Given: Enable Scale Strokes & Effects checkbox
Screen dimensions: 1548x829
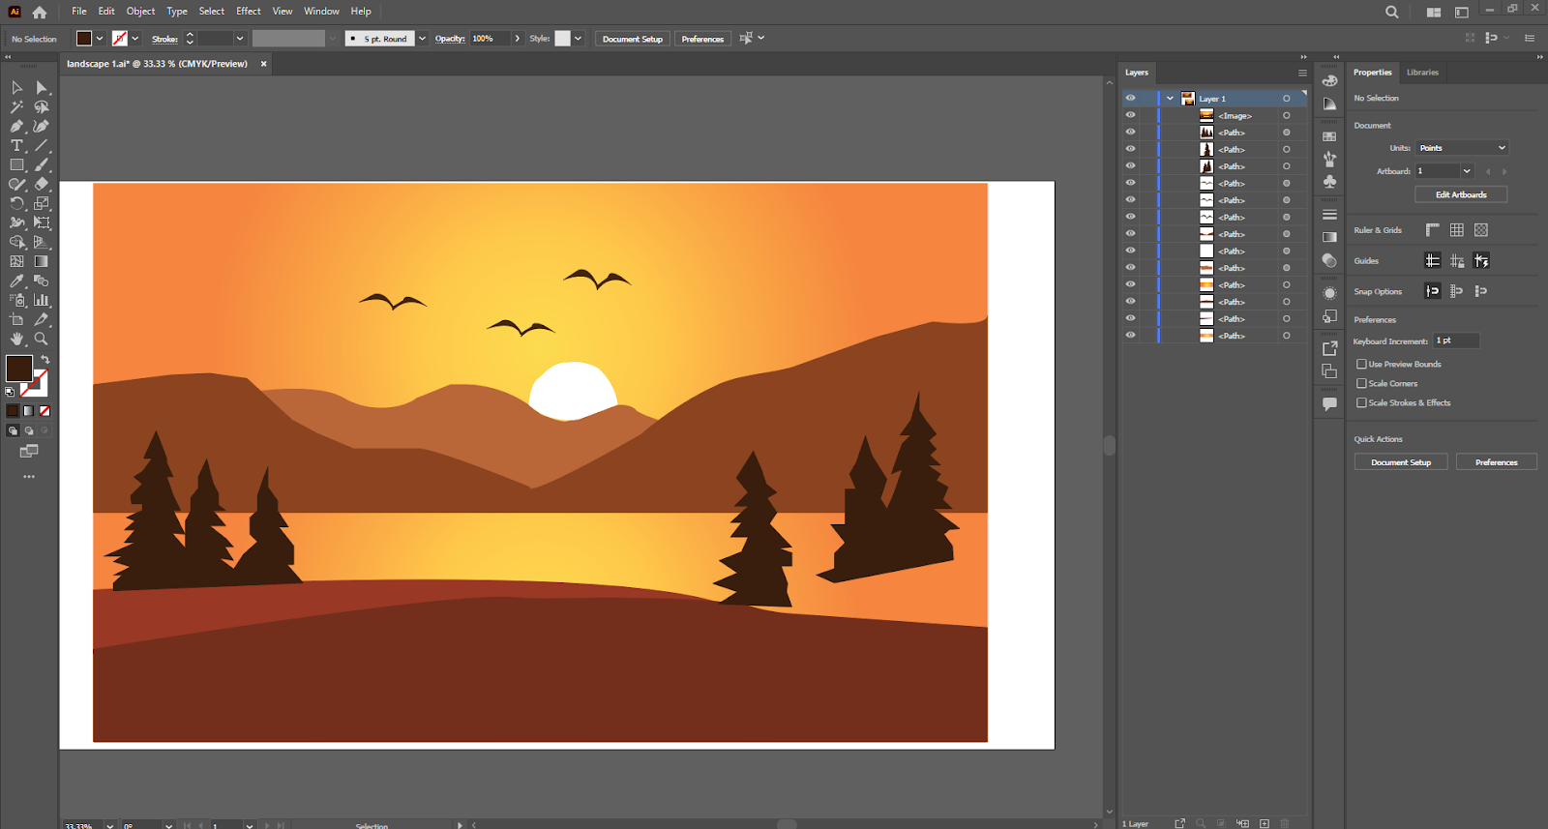Looking at the screenshot, I should 1362,402.
